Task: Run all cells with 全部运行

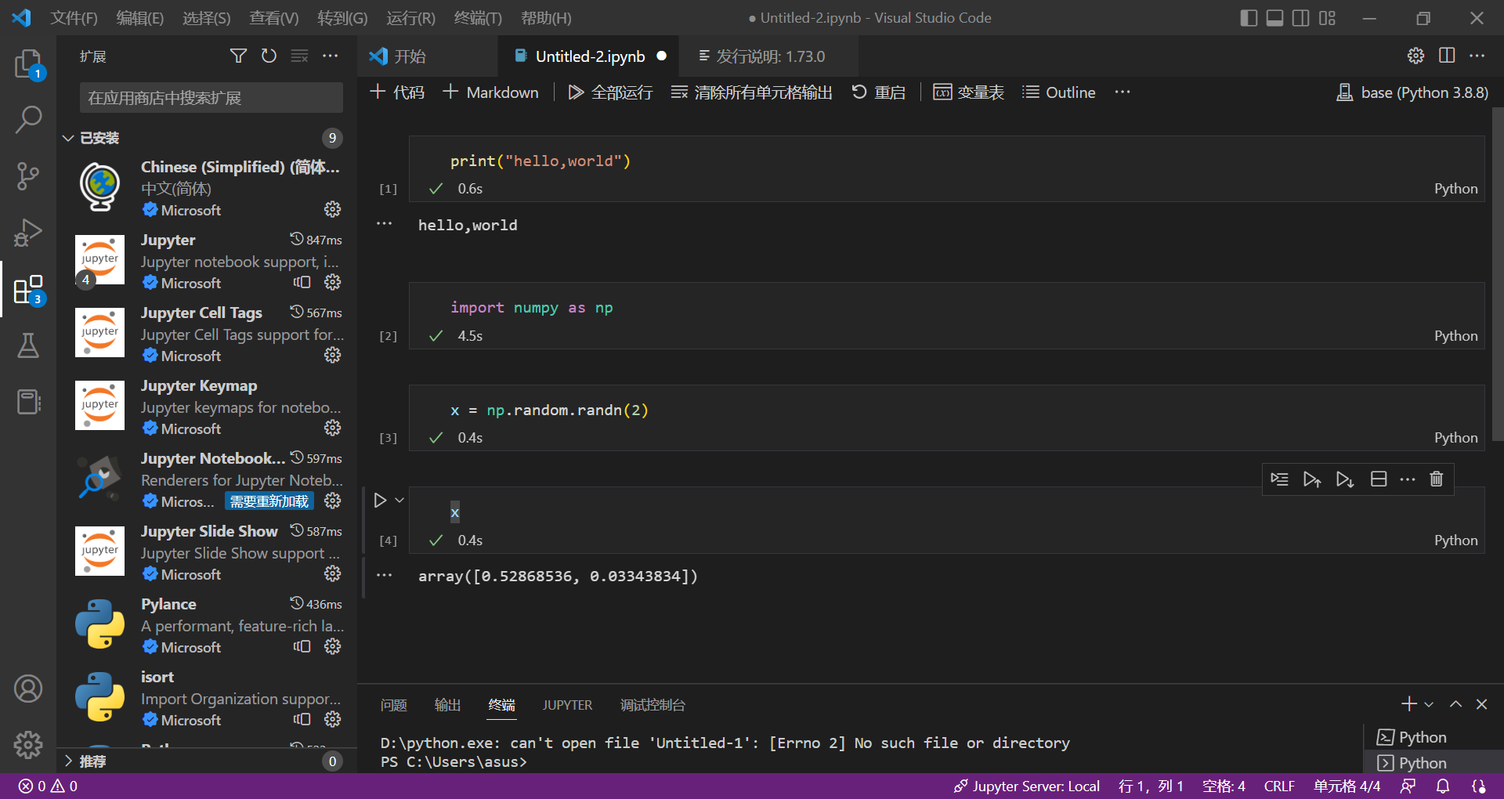Action: pyautogui.click(x=610, y=92)
